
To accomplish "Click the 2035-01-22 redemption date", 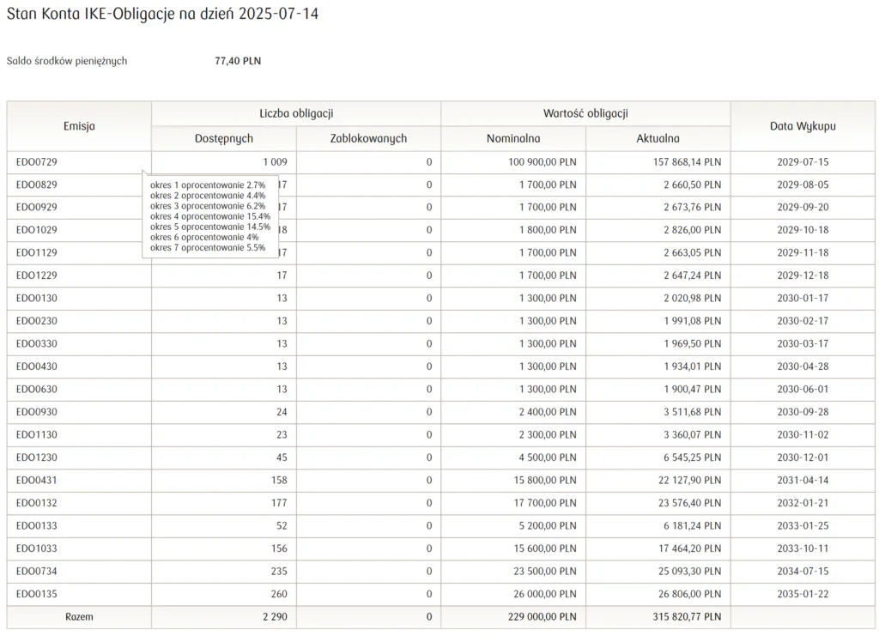I will pyautogui.click(x=803, y=594).
